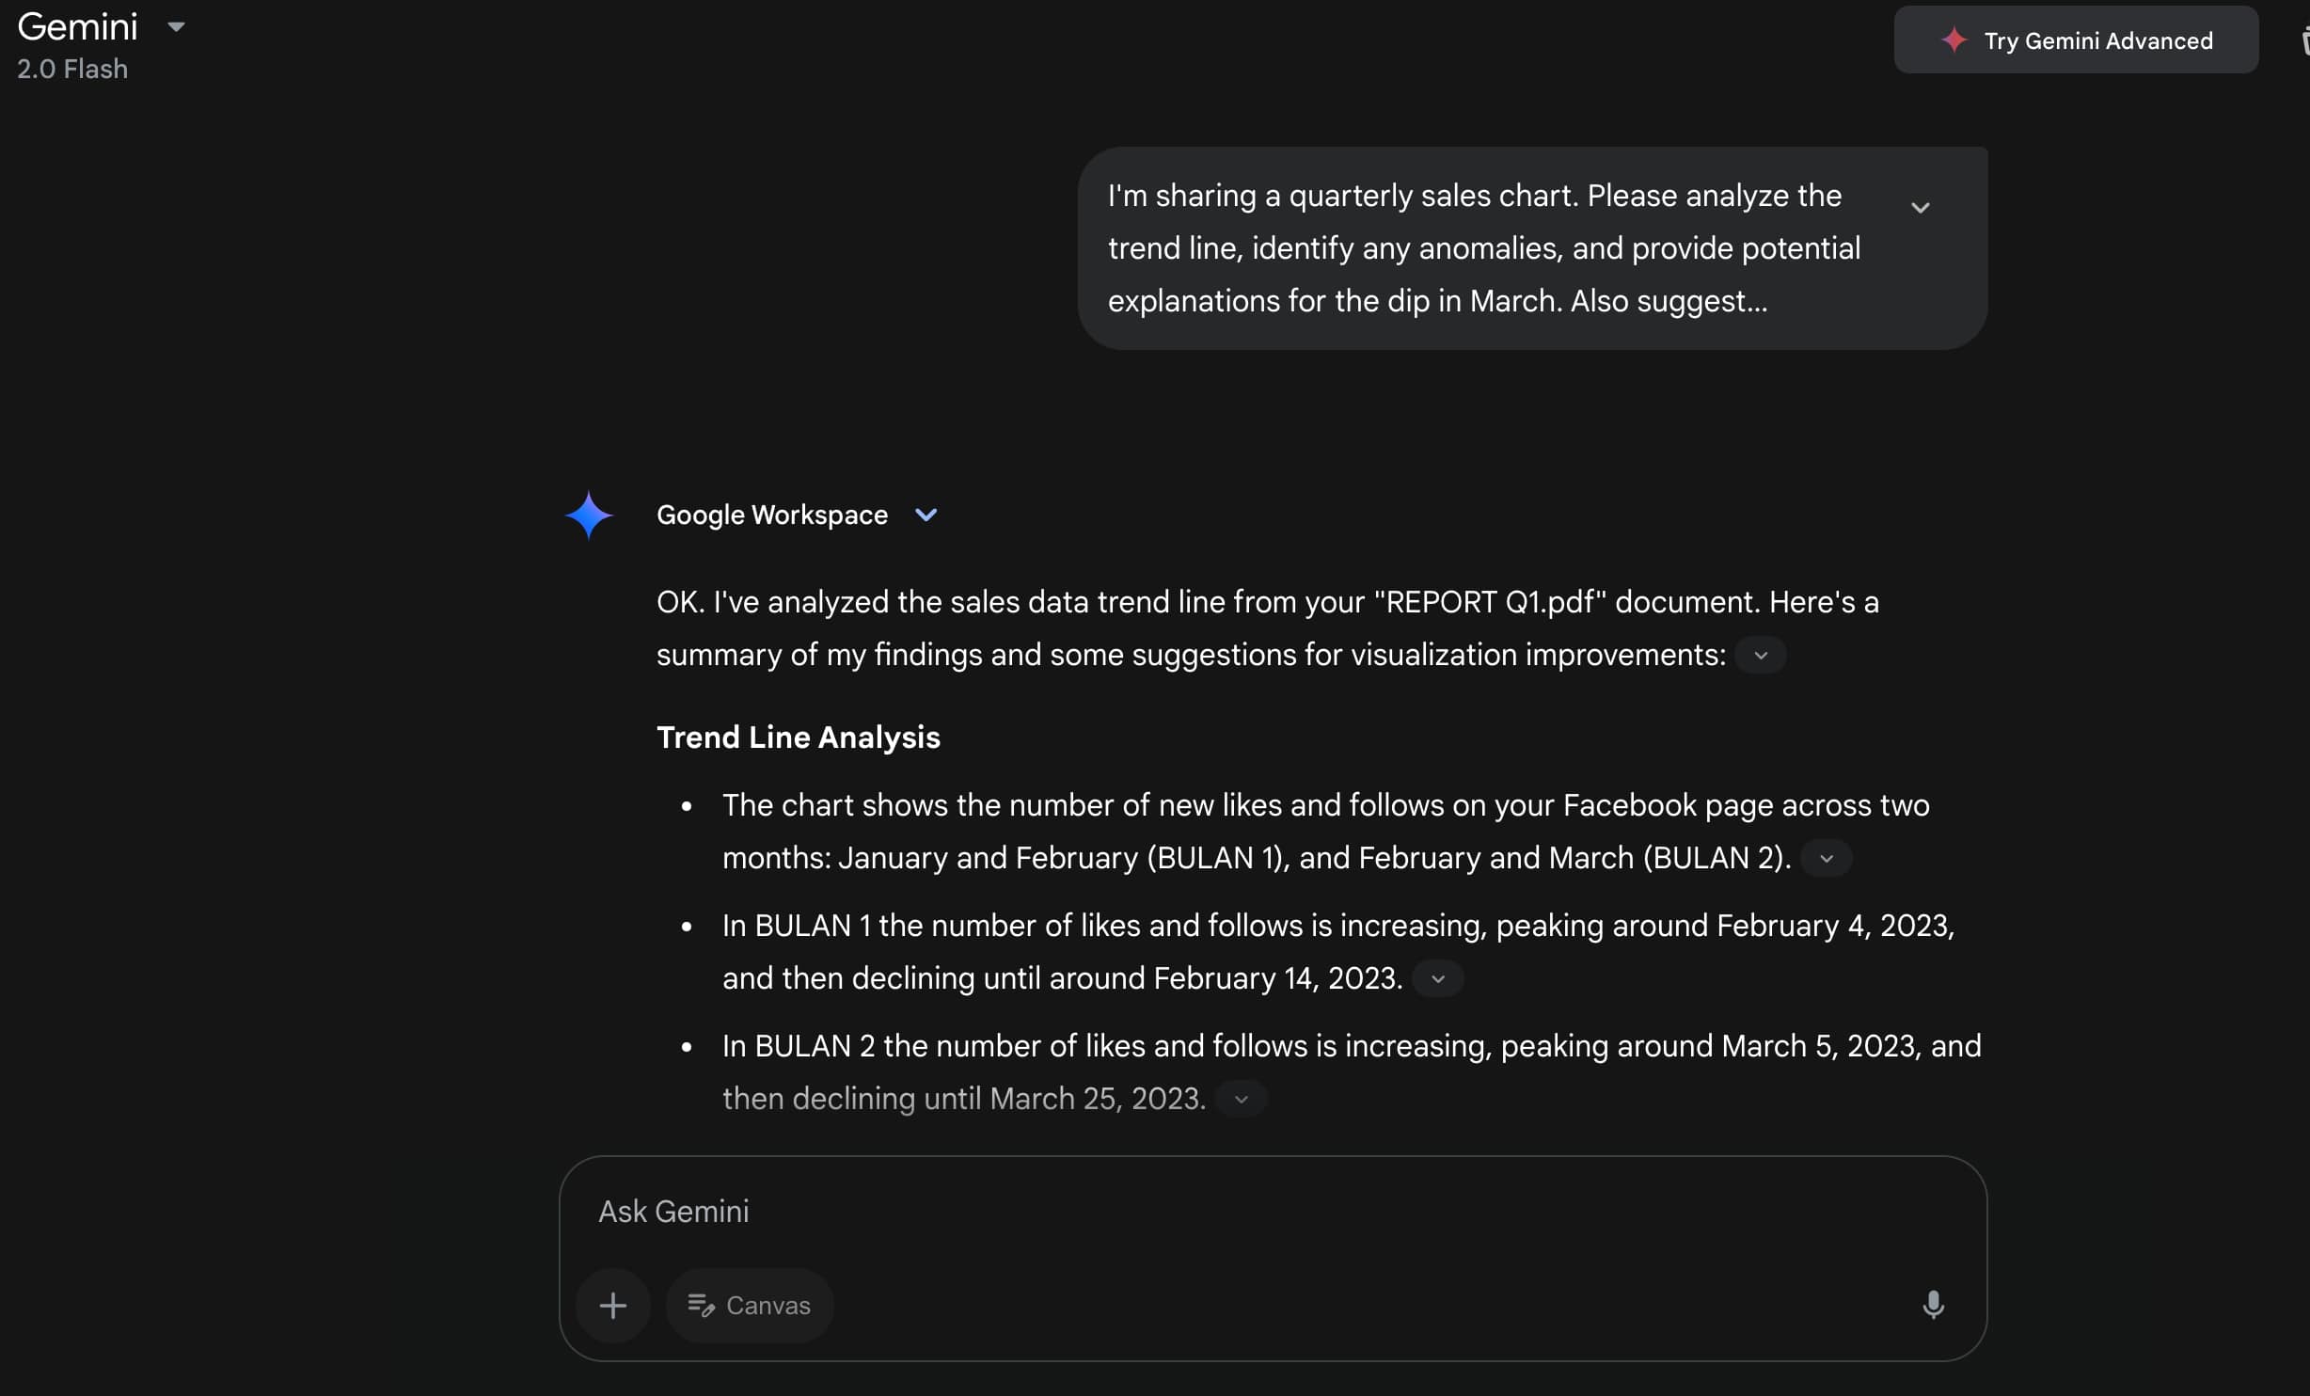Viewport: 2310px width, 1396px height.
Task: Expand the truncated user prompt message
Action: (1921, 206)
